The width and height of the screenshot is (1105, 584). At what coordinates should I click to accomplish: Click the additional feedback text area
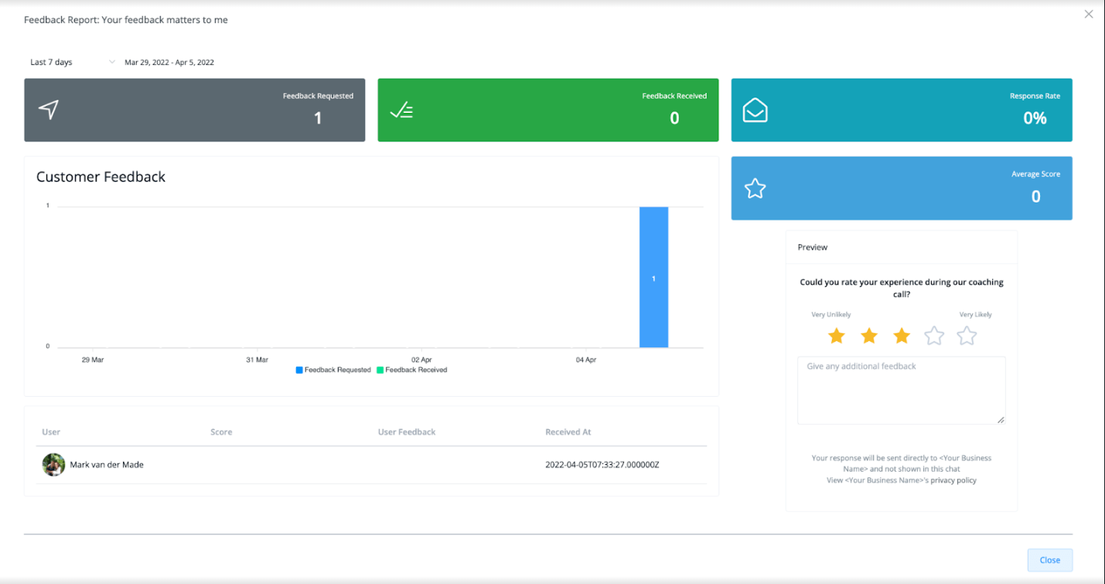click(901, 391)
